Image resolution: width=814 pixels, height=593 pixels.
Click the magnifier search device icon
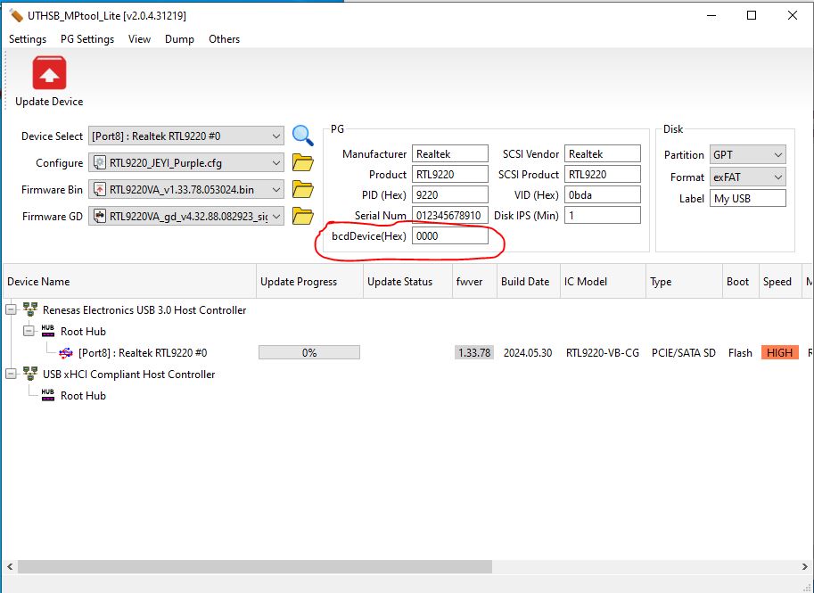click(x=302, y=136)
